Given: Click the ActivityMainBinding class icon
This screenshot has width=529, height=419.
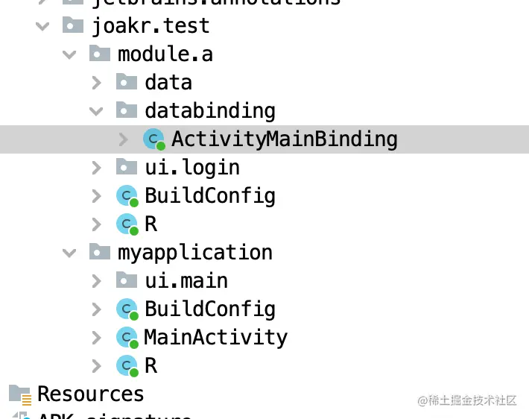Looking at the screenshot, I should tap(153, 139).
